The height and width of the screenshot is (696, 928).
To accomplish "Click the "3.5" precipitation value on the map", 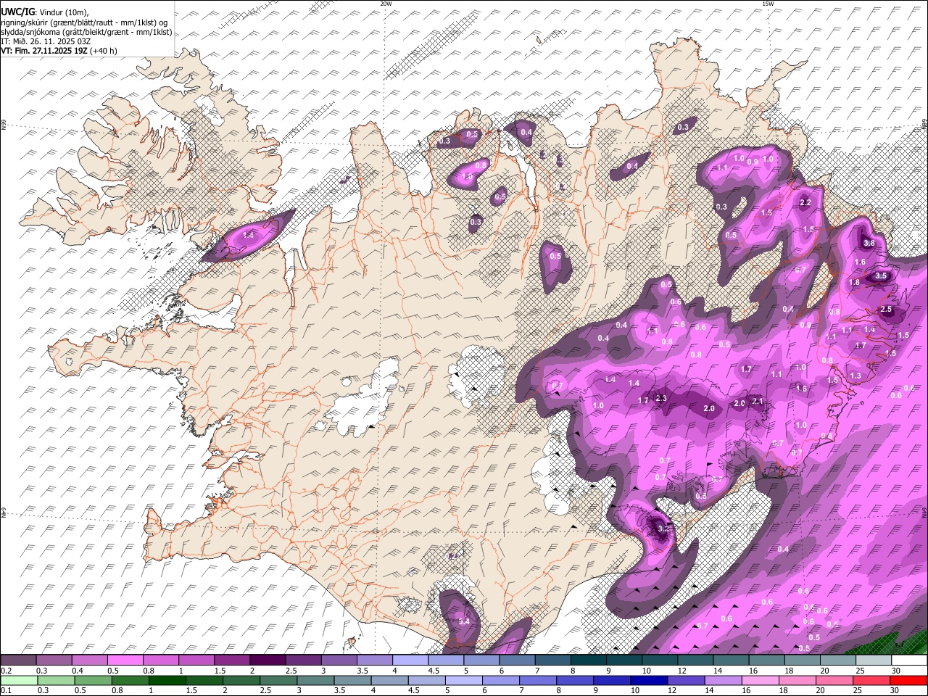I will click(x=881, y=276).
